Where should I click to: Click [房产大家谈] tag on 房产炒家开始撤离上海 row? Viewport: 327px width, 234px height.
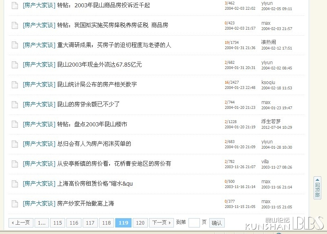click(x=39, y=204)
